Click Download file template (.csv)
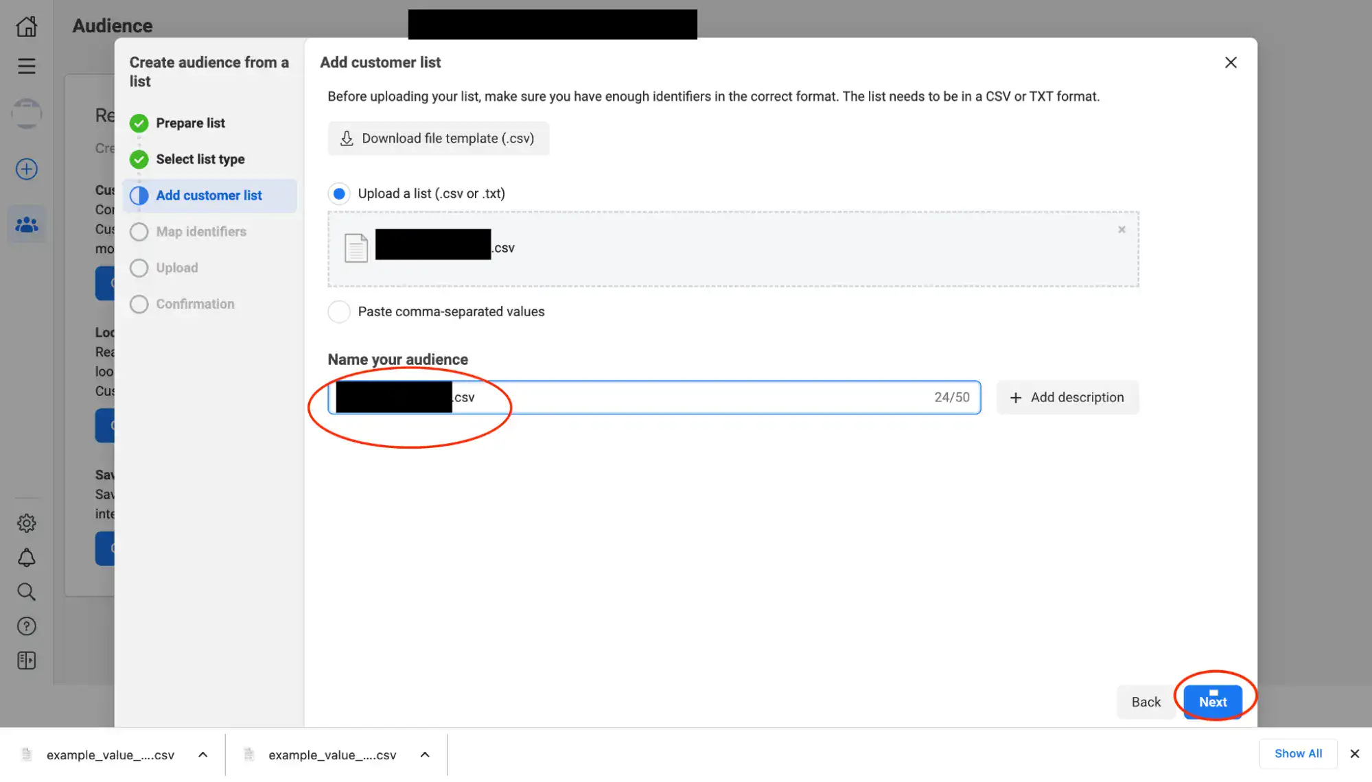The image size is (1372, 782). (x=438, y=139)
